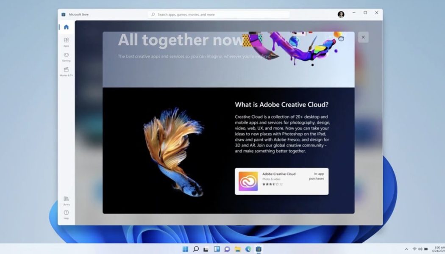Click the Adobe Creative Cloud app logo

248,181
